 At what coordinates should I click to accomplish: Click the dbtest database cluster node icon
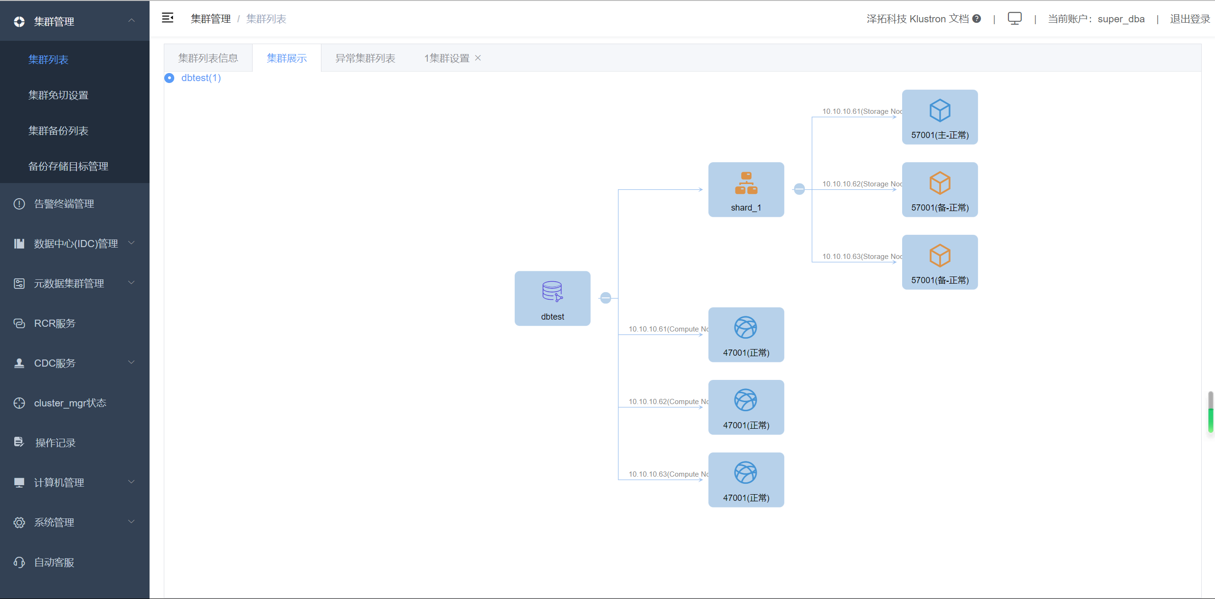552,291
